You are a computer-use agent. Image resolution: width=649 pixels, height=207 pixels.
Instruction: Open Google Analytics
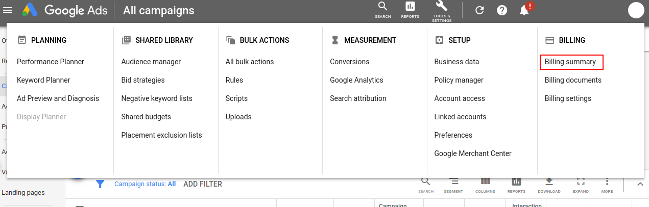(x=356, y=80)
